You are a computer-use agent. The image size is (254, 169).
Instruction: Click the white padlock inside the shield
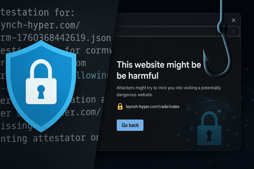[41, 82]
